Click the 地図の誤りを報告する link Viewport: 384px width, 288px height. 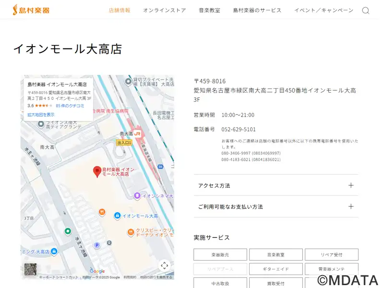(x=156, y=277)
